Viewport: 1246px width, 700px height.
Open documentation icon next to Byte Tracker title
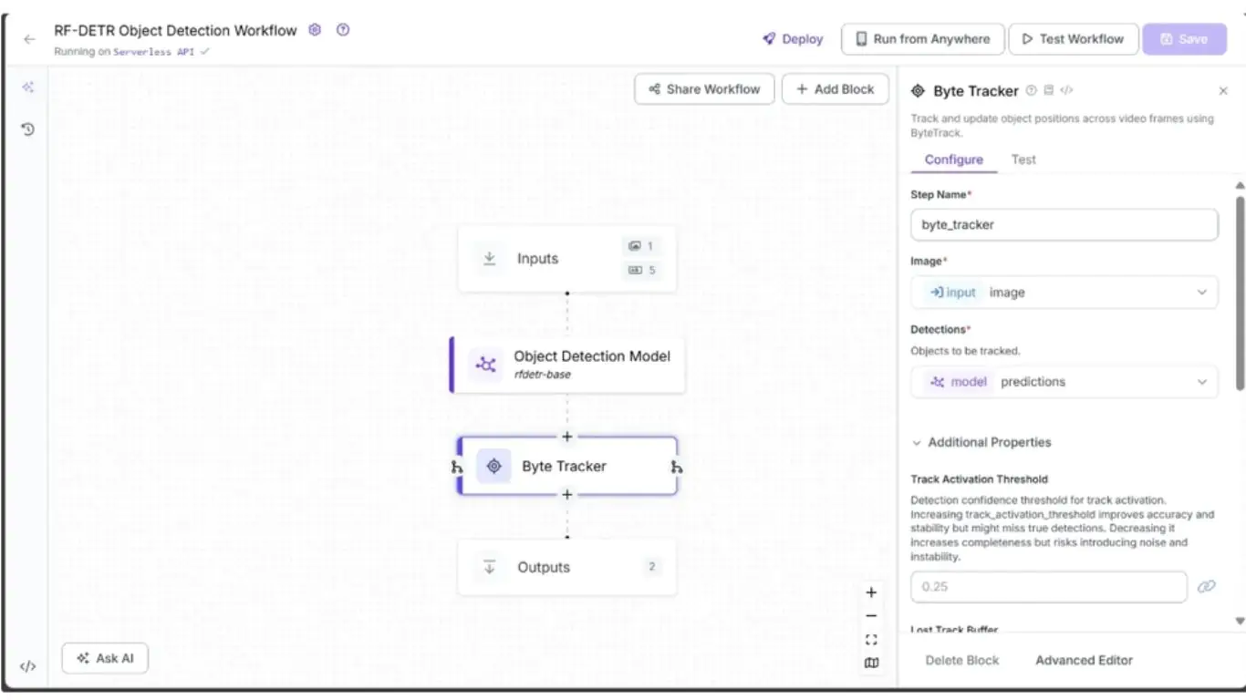[x=1049, y=90]
